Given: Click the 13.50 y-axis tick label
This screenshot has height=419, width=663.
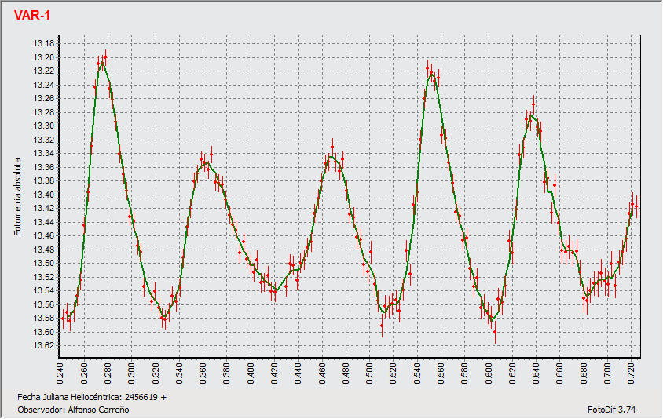Looking at the screenshot, I should [43, 264].
